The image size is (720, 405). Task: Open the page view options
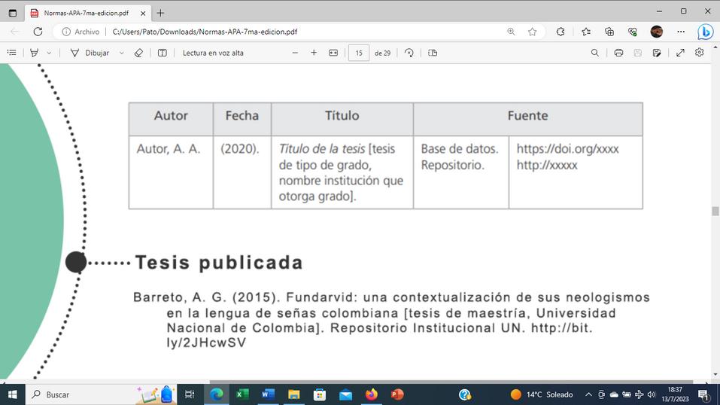click(433, 53)
